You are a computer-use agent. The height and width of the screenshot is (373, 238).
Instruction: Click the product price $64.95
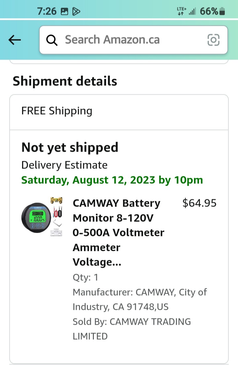[x=200, y=203]
